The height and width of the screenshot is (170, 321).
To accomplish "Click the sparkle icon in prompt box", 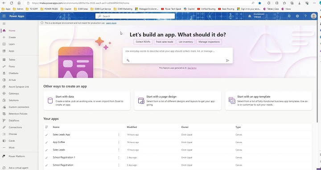I will click(128, 60).
